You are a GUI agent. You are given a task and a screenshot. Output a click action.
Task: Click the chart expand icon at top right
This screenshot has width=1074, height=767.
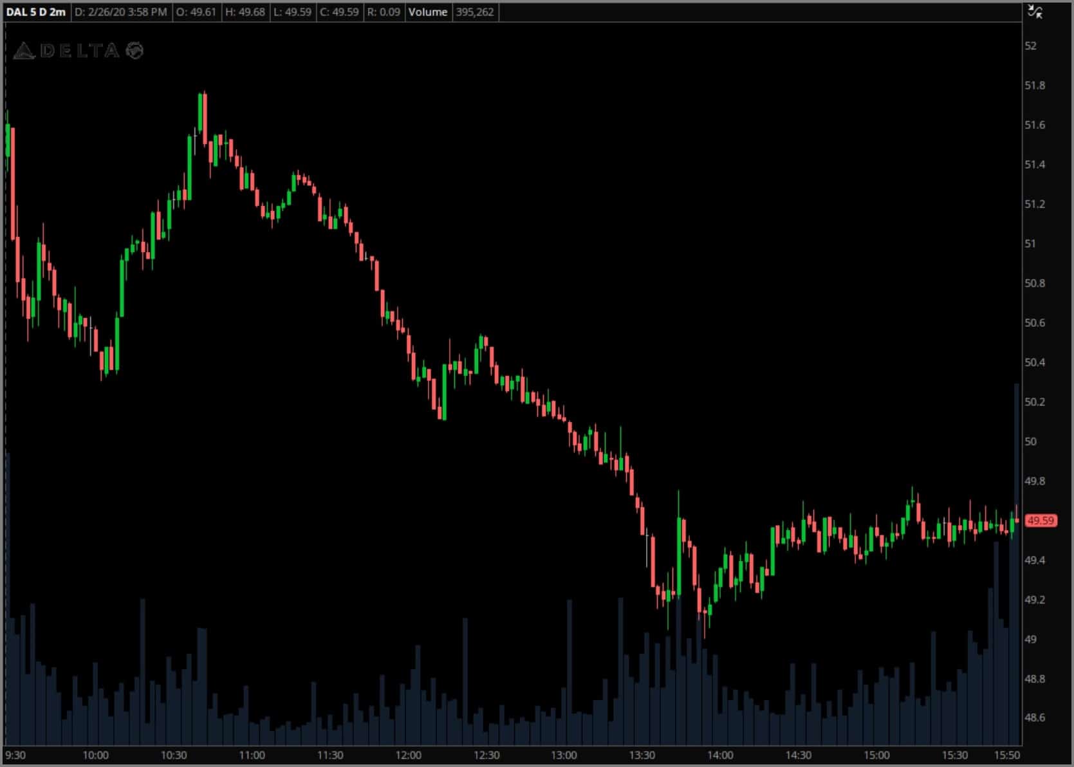click(x=1035, y=11)
